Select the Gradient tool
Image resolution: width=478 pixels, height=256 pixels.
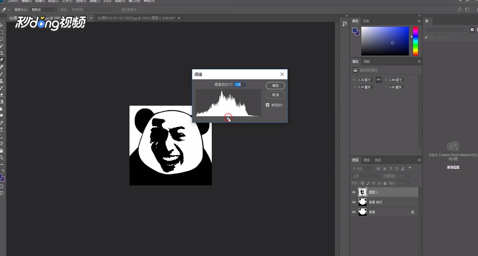[2, 102]
